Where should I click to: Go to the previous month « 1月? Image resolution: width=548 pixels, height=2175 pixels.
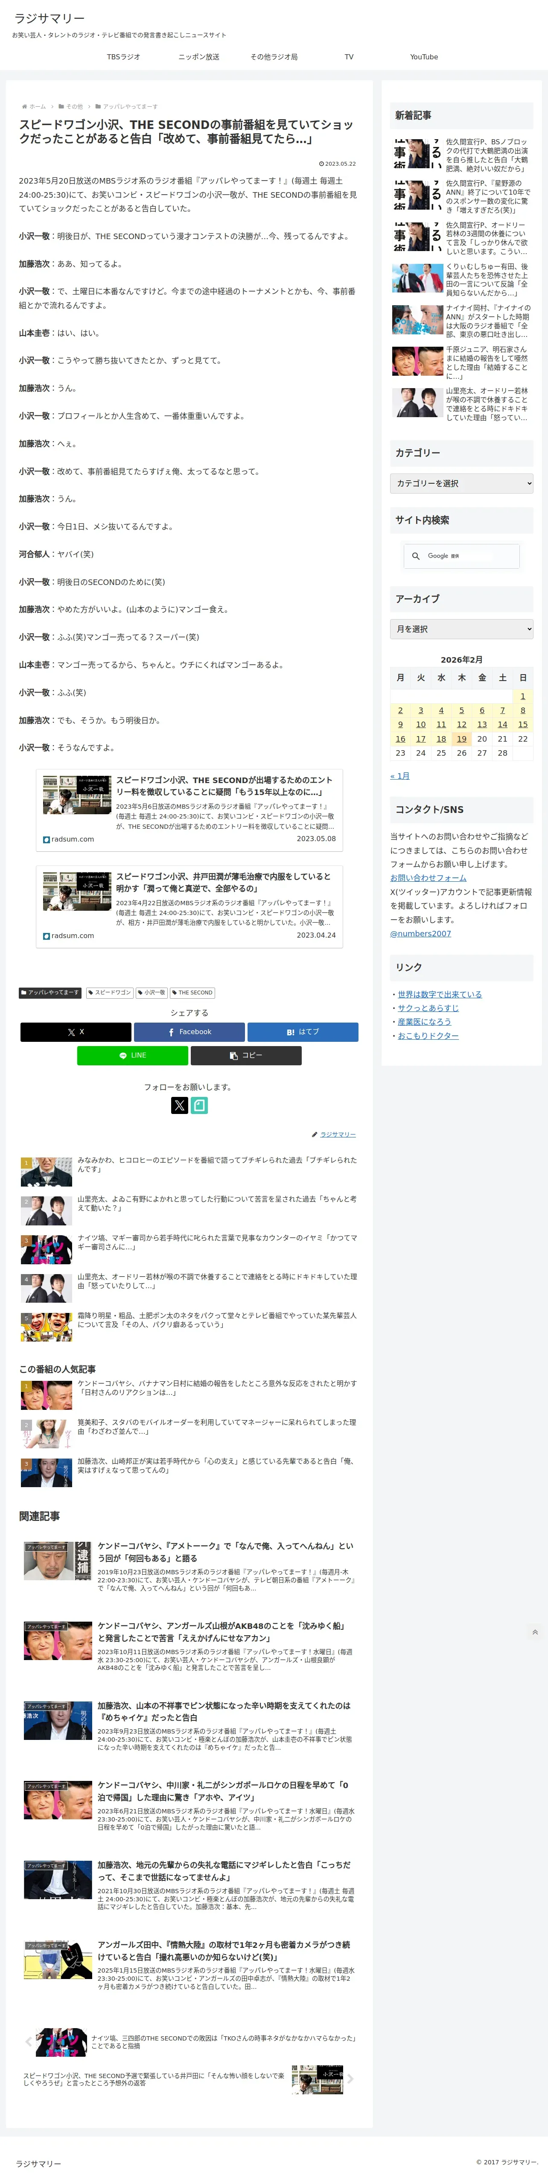point(399,775)
